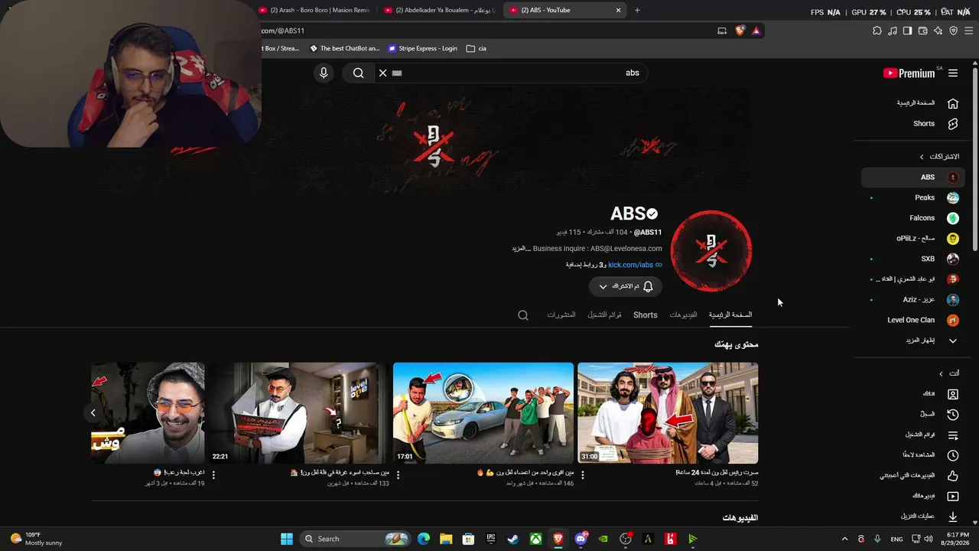979x551 pixels.
Task: Open options menu for the 17:01 video
Action: coord(398,475)
